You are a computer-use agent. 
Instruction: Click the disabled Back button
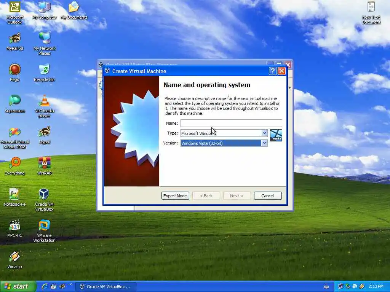(x=206, y=196)
